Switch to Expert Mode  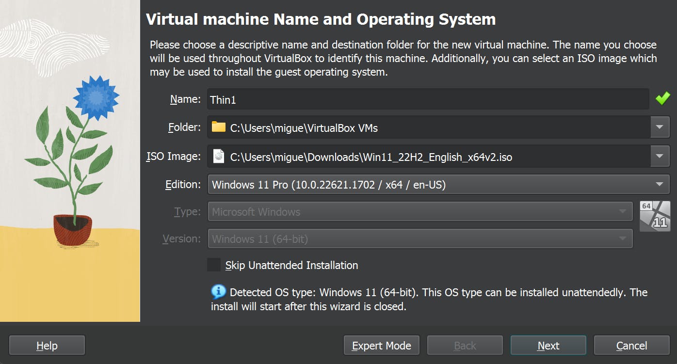tap(382, 346)
